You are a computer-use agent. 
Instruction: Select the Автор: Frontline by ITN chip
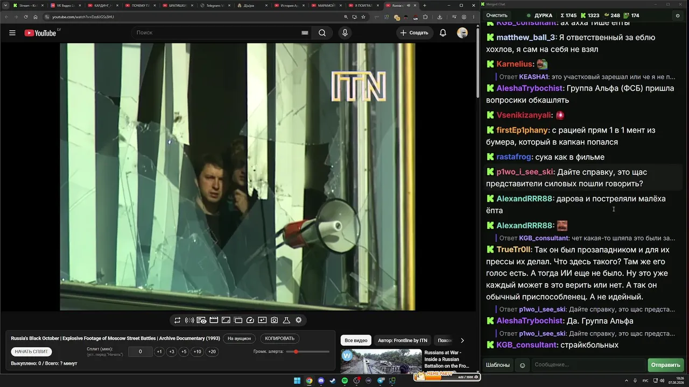coord(403,340)
